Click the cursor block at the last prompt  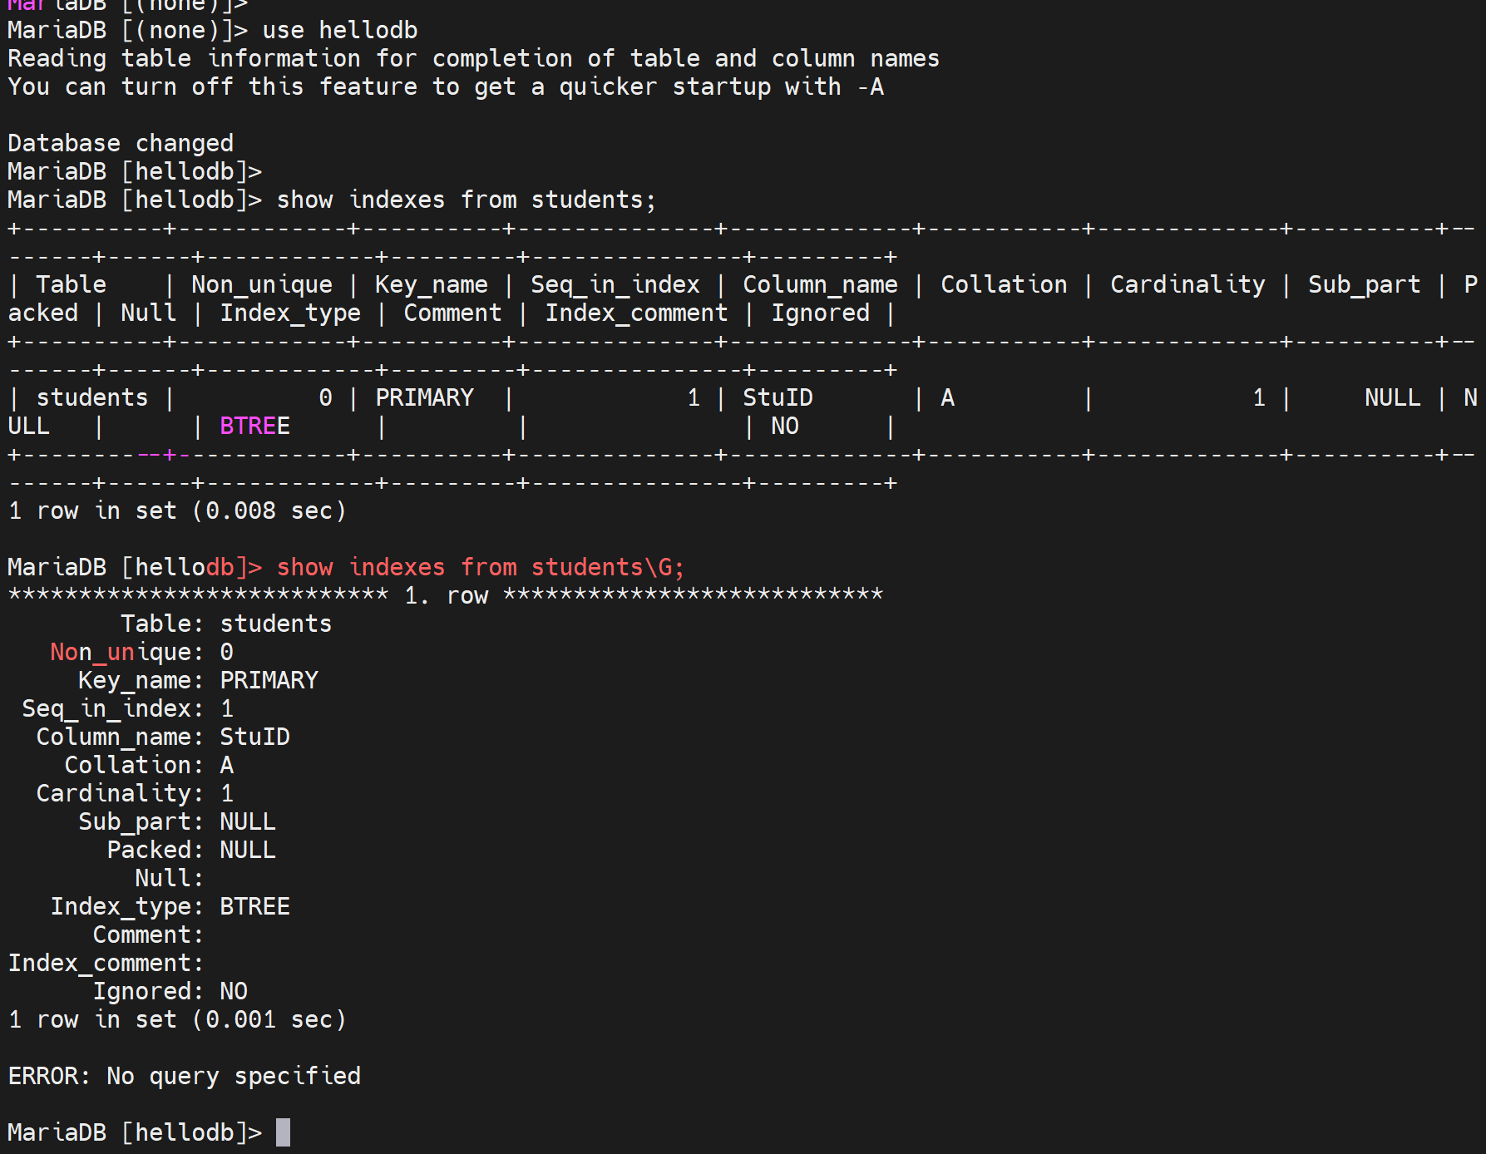click(283, 1132)
